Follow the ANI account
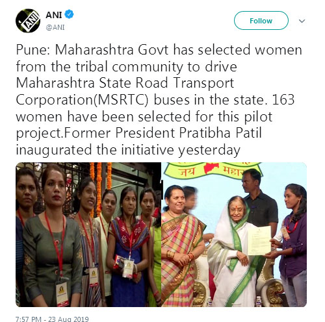This screenshot has width=325, height=322. coord(261,21)
